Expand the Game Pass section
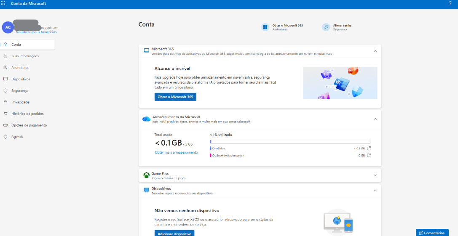This screenshot has height=236, width=458. tap(375, 175)
